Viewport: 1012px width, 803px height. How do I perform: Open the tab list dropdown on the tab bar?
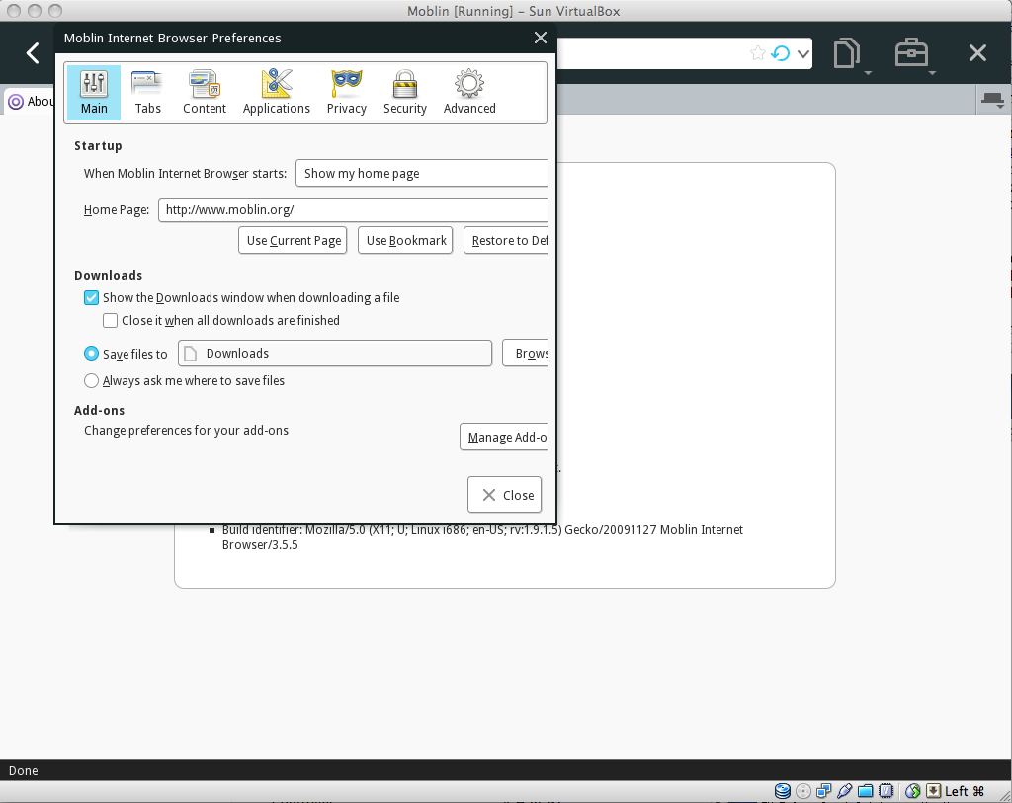(992, 101)
